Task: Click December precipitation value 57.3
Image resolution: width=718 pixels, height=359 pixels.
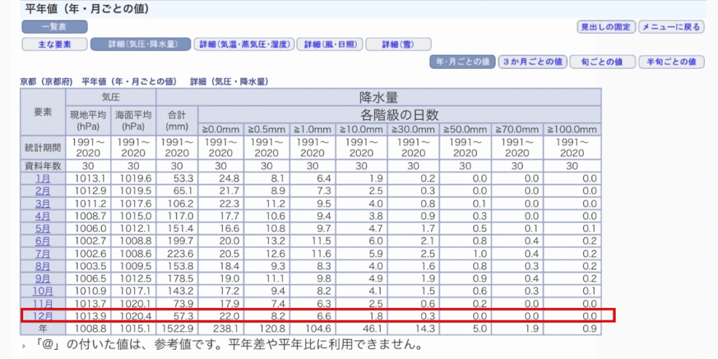Action: pos(184,316)
